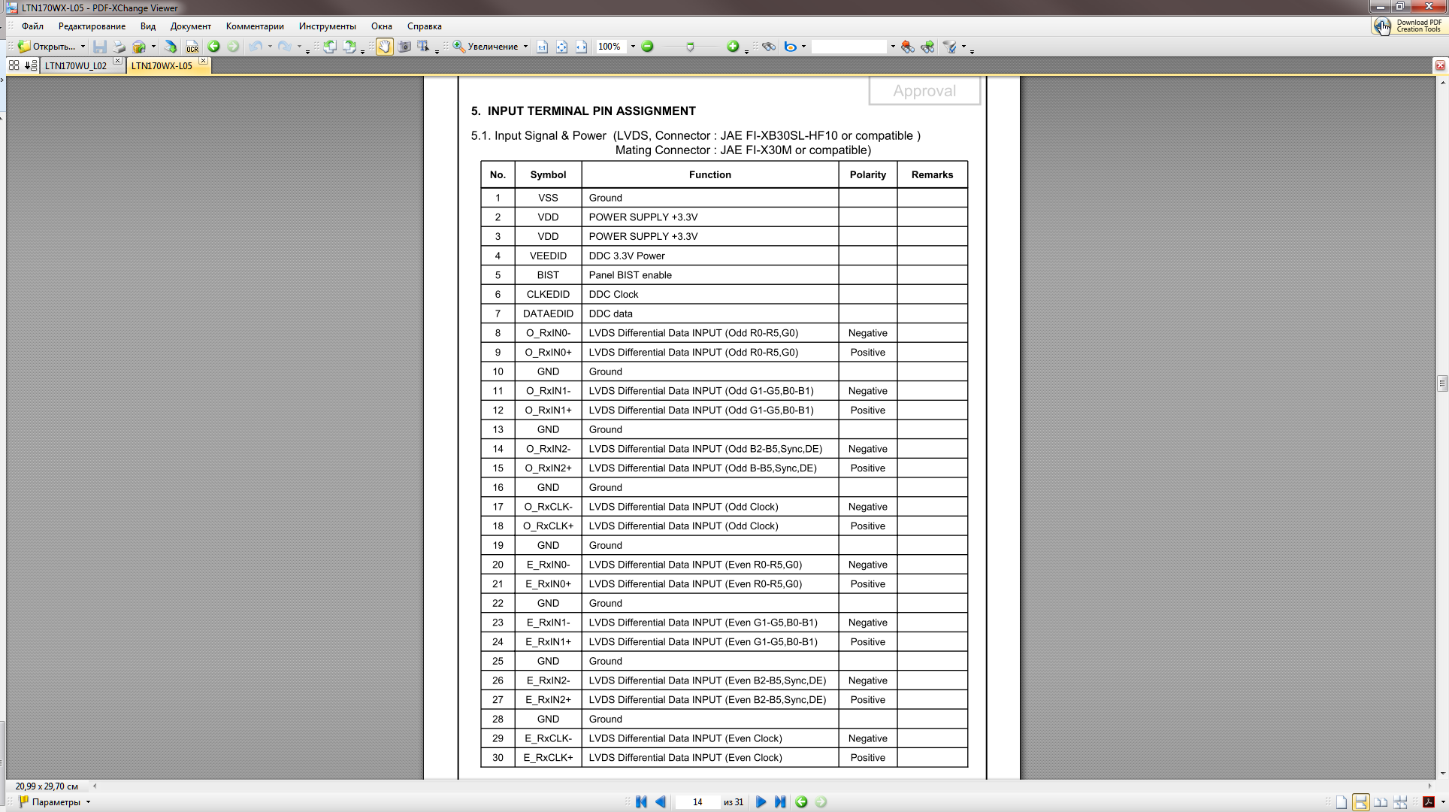Screen dimensions: 1449x812
Task: Go to the next page arrow
Action: coord(761,802)
